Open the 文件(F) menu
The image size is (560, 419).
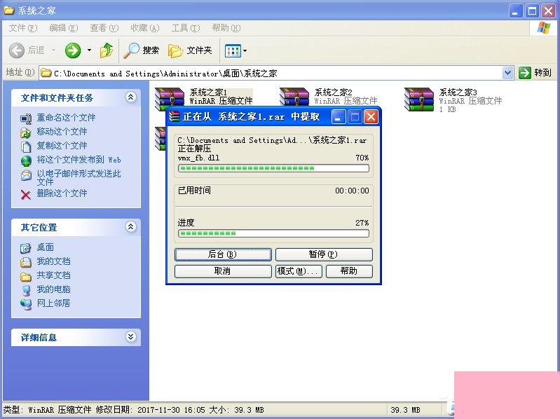click(x=23, y=28)
